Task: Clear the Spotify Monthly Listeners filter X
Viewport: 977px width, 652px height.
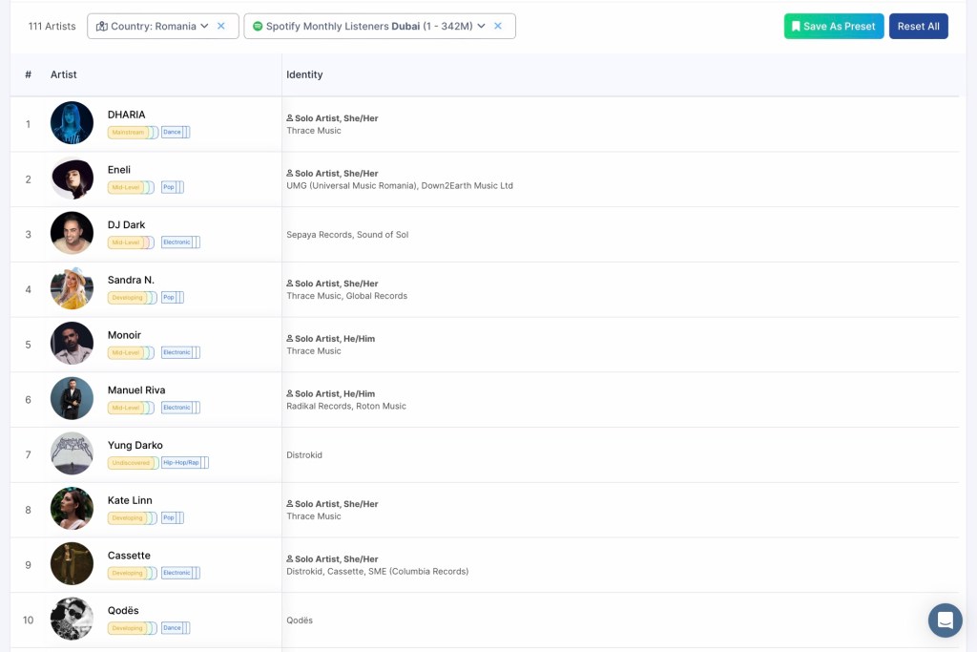Action: [497, 27]
